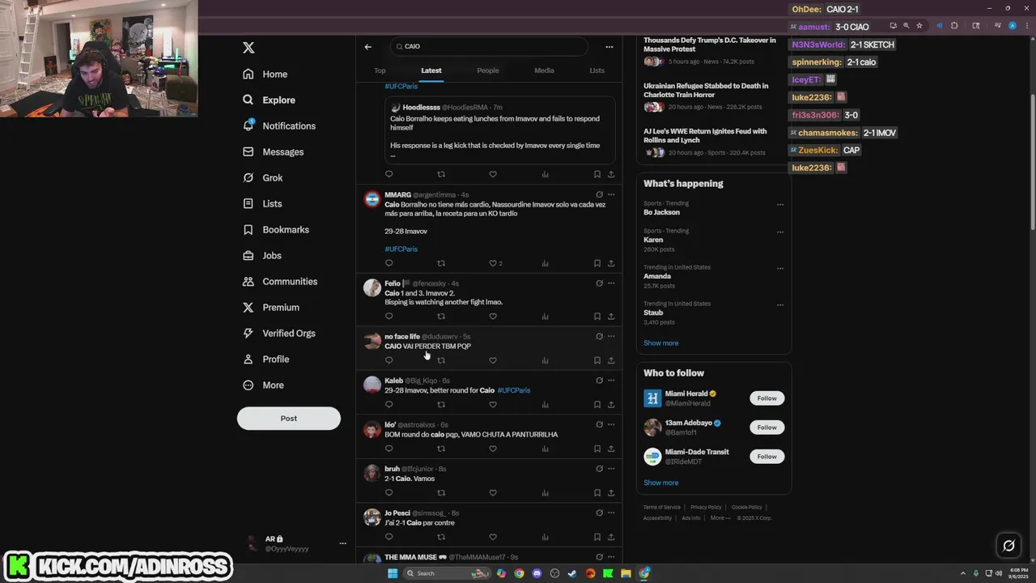Open MMARG profile avatar
Viewport: 1036px width, 583px height.
tap(372, 200)
